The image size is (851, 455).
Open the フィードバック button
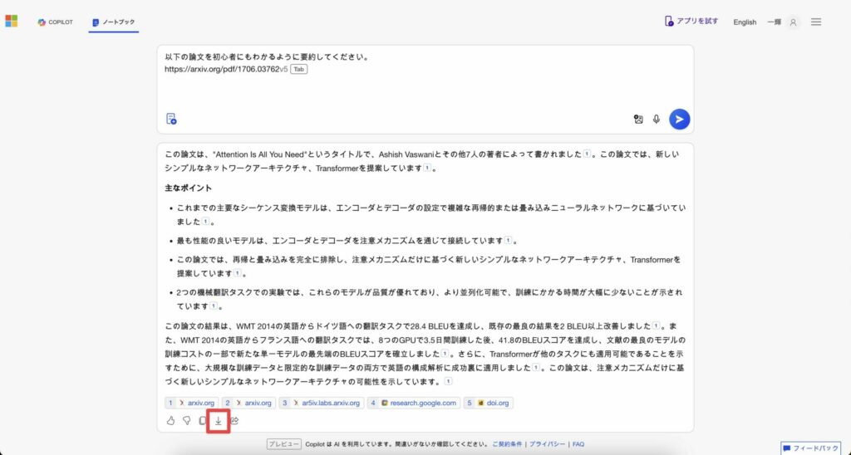pyautogui.click(x=812, y=448)
